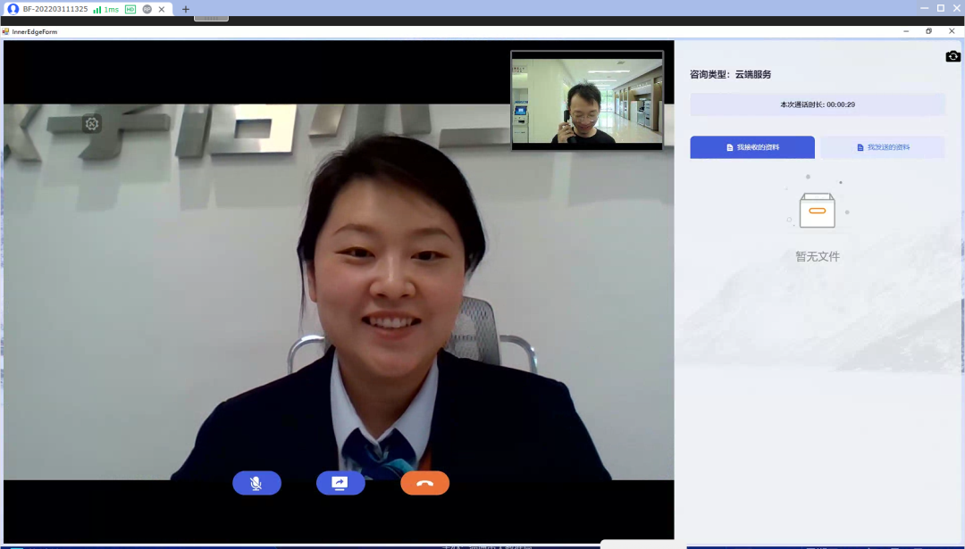
Task: Click the self-view video thumbnail
Action: click(x=587, y=100)
